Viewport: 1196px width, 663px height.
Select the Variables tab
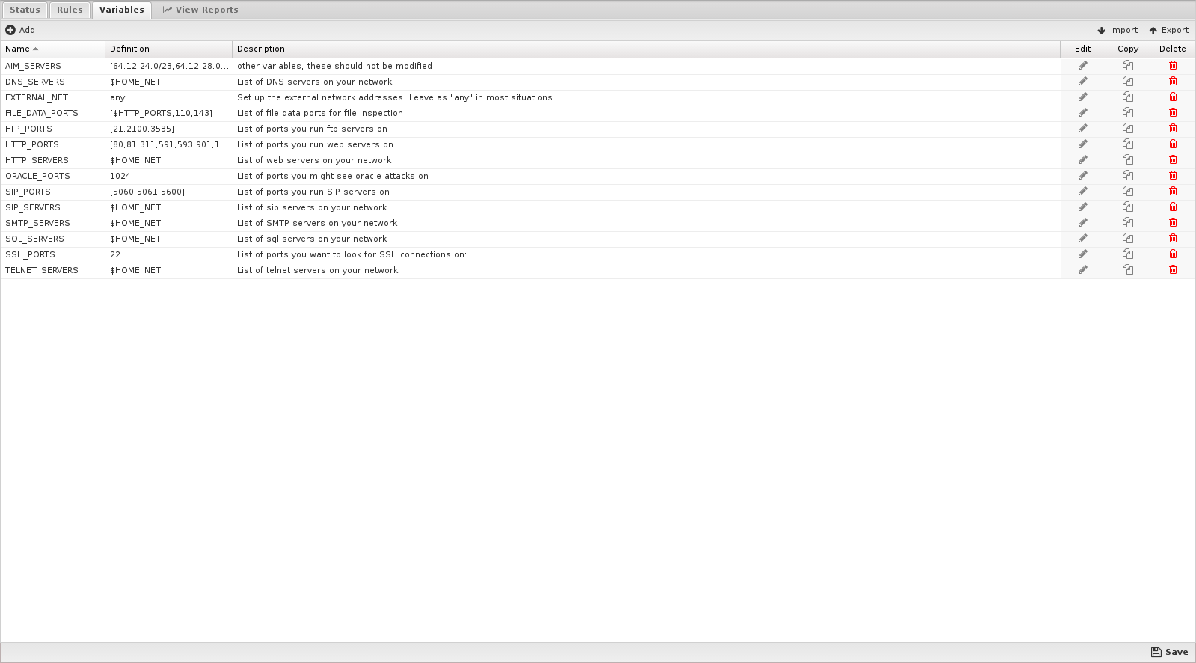[x=121, y=10]
